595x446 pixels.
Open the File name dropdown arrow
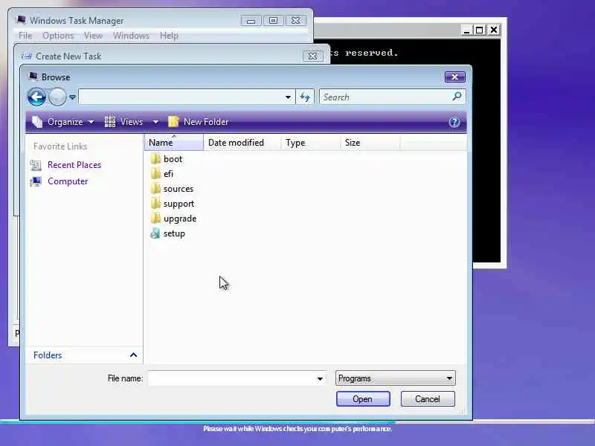click(x=320, y=378)
